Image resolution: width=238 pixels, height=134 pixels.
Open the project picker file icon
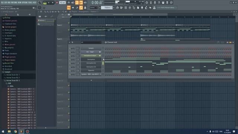(x=138, y=7)
